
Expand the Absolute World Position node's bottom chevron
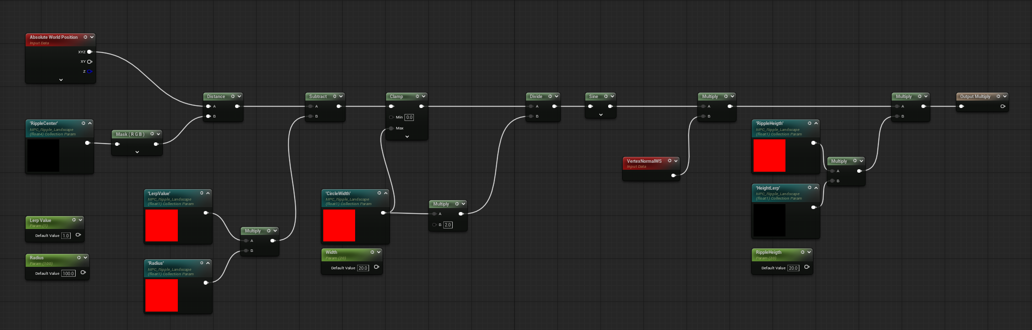(x=61, y=80)
